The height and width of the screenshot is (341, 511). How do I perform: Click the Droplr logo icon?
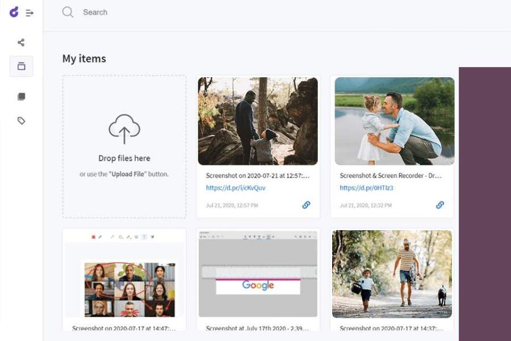14,12
